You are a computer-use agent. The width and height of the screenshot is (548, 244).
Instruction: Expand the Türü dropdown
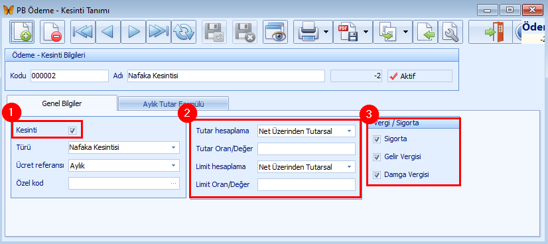(x=173, y=148)
